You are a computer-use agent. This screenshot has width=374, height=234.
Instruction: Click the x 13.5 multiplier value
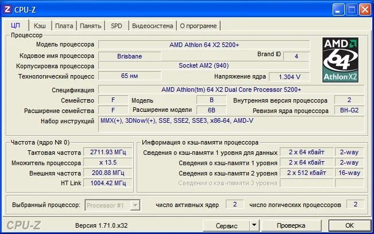click(108, 162)
